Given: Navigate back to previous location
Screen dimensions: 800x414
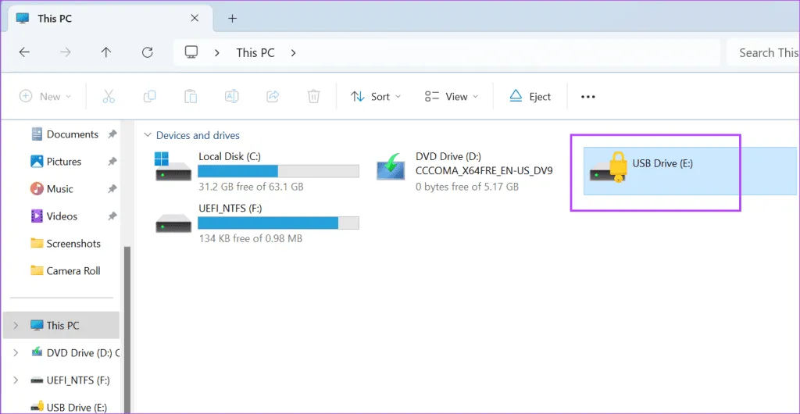Looking at the screenshot, I should click(24, 52).
